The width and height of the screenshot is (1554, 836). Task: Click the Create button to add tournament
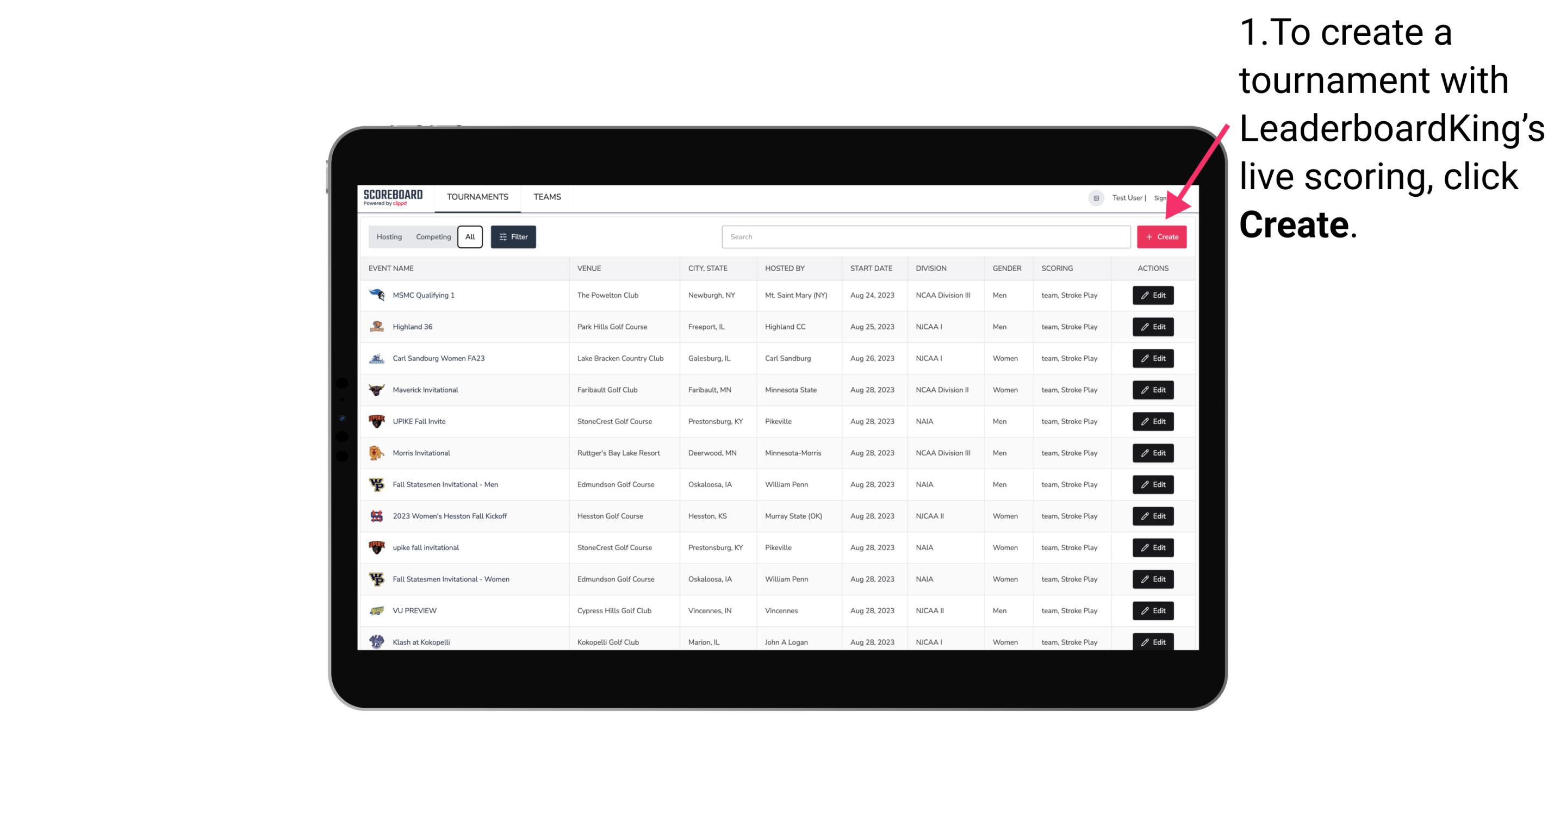tap(1161, 236)
